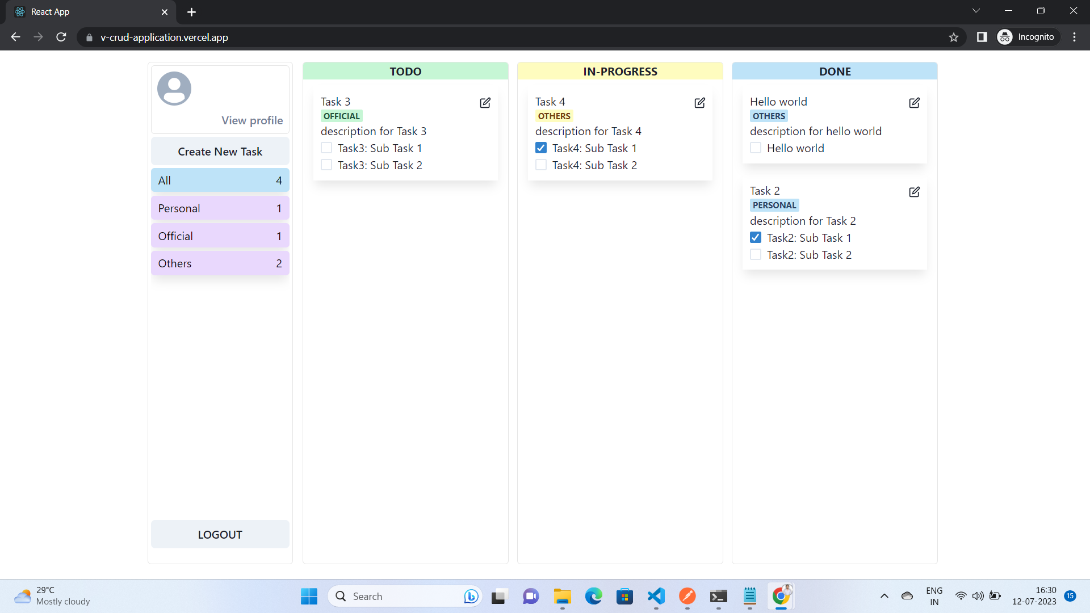Bookmark this page with the star icon
Screen dimensions: 1090x613
[954, 37]
